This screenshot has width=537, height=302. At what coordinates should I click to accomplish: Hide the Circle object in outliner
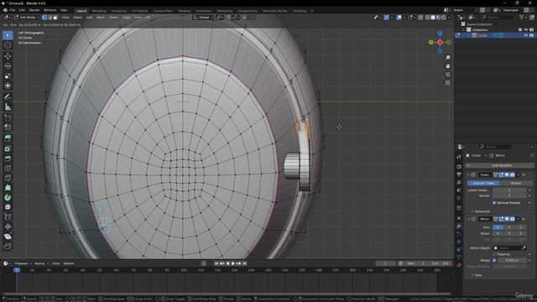click(526, 35)
